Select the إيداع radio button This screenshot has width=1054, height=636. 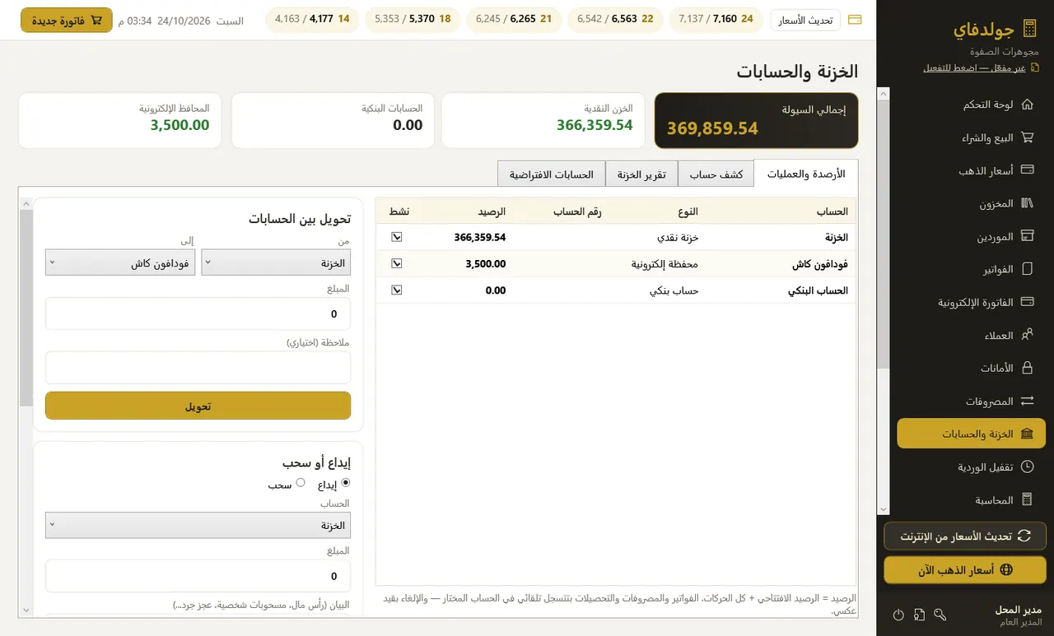click(x=345, y=483)
